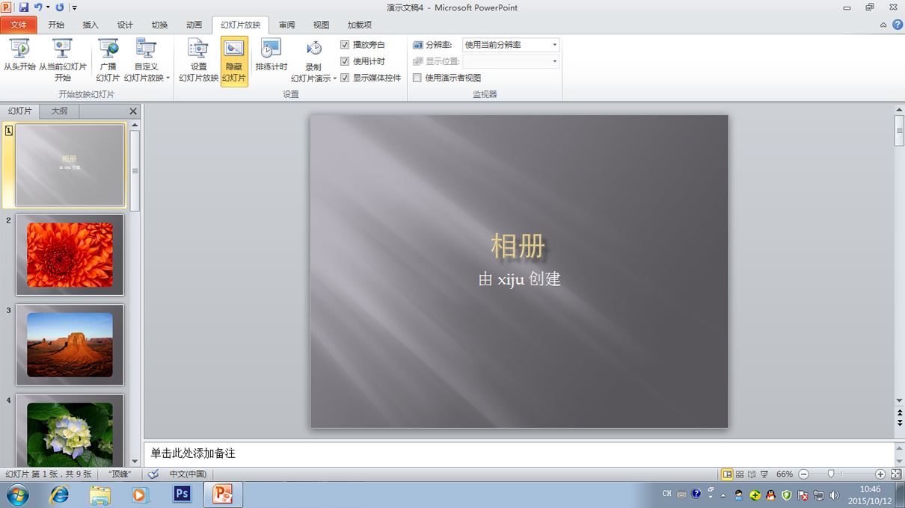Click the volume speaker tray icon
Image resolution: width=905 pixels, height=508 pixels.
pos(834,495)
